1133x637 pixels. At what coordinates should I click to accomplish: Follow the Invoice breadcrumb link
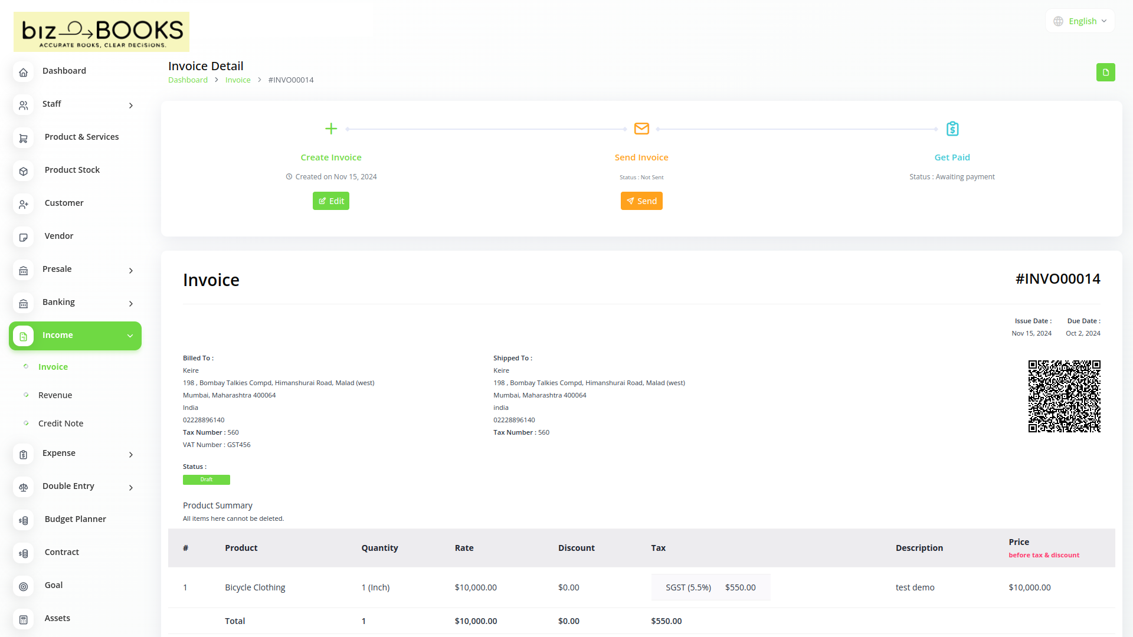(x=238, y=80)
